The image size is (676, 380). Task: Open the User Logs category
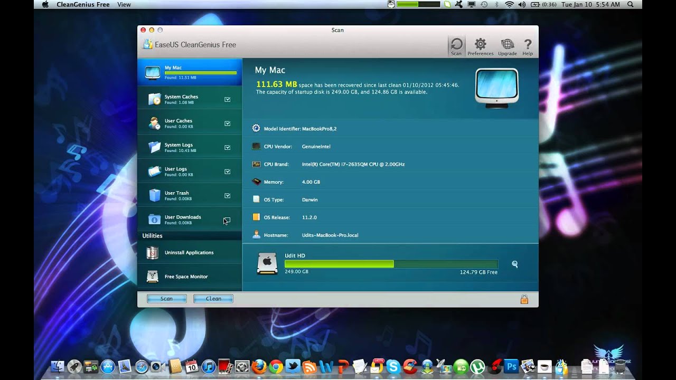coord(190,172)
